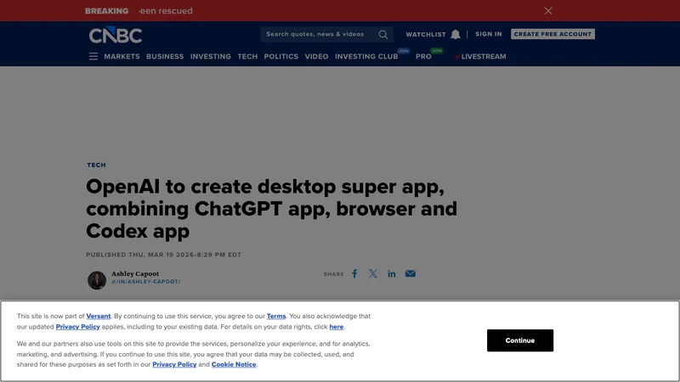Open the TECH nav menu
This screenshot has height=382, width=680.
pos(247,56)
